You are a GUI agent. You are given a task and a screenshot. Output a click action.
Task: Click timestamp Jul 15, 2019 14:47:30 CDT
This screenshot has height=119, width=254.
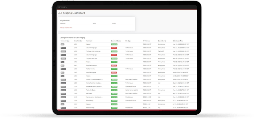pos(181,108)
